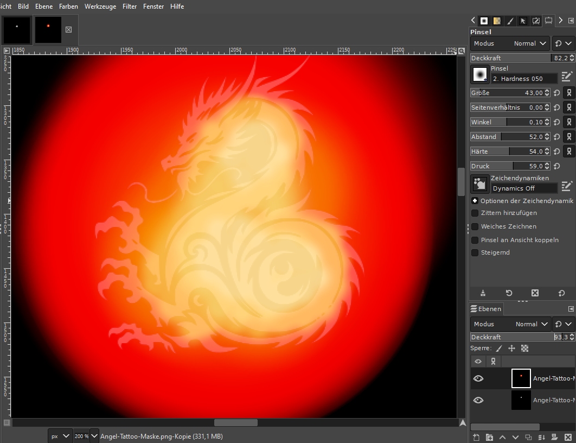This screenshot has width=576, height=443.
Task: Show previous dock tabs with left chevron
Action: [x=473, y=21]
